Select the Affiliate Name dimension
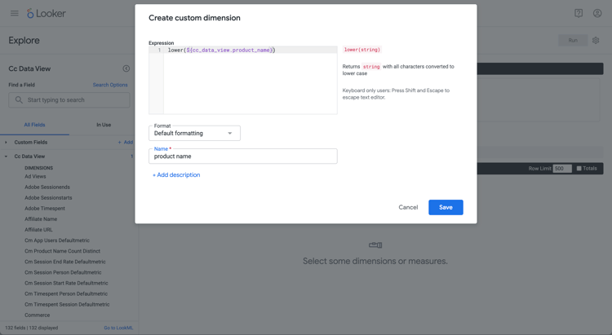 point(41,219)
